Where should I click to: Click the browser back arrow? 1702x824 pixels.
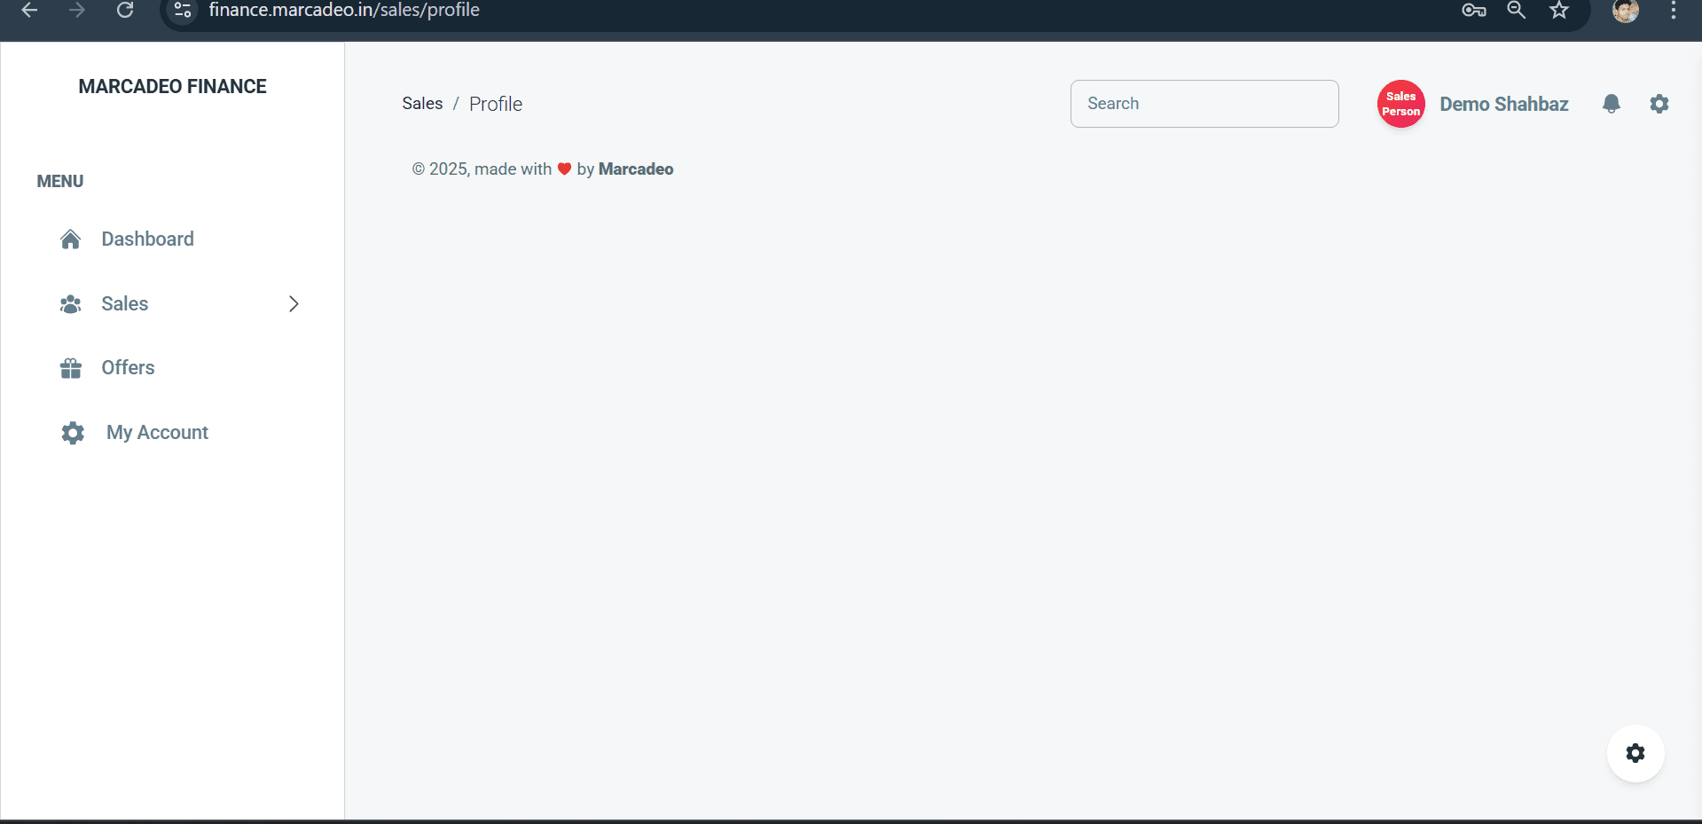29,11
